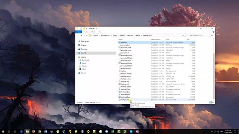Screen dimensions: 239x134
Task: Launch Word from taskbar
Action: pos(46,131)
